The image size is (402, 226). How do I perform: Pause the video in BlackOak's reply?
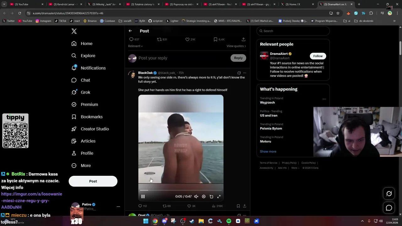pyautogui.click(x=143, y=196)
